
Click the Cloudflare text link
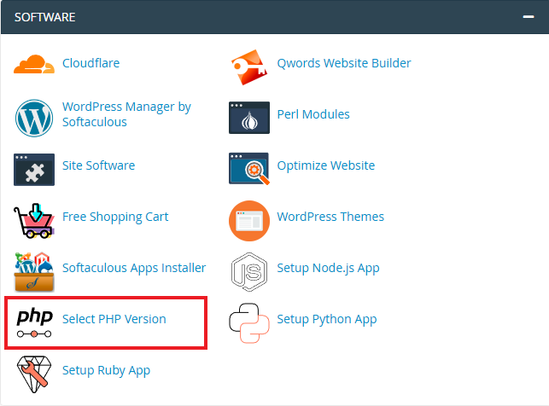click(91, 63)
